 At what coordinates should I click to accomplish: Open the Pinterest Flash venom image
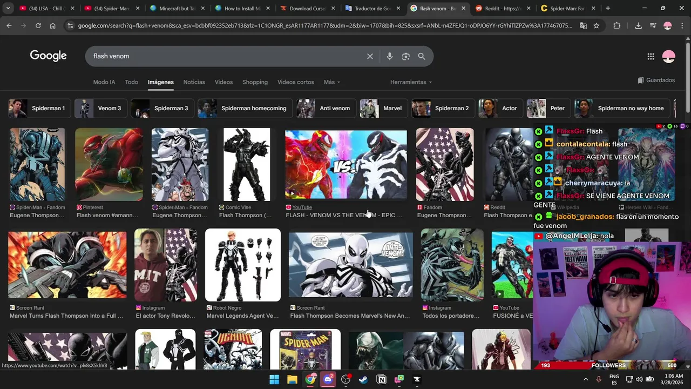click(109, 165)
